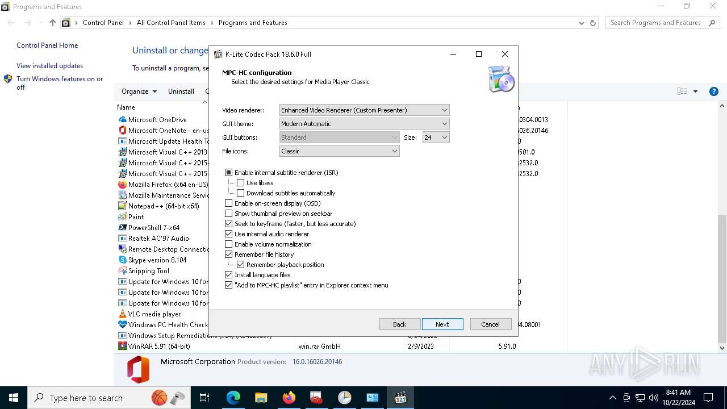Open Firefox from the taskbar

pos(289,398)
